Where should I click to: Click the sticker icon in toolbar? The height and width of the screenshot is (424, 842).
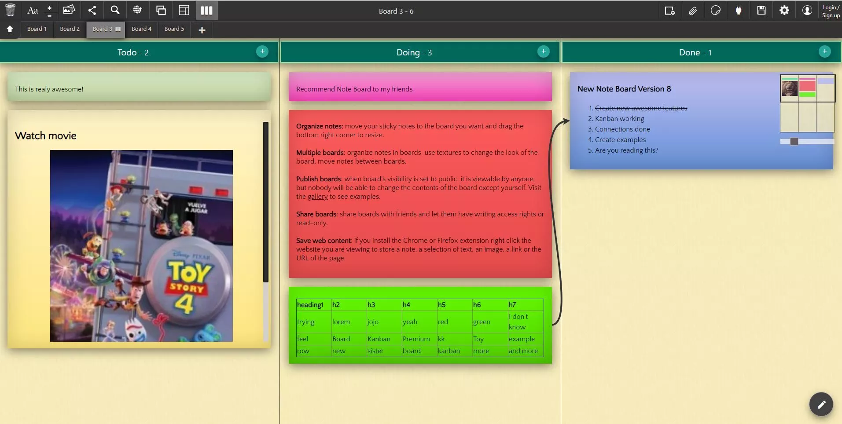(716, 11)
